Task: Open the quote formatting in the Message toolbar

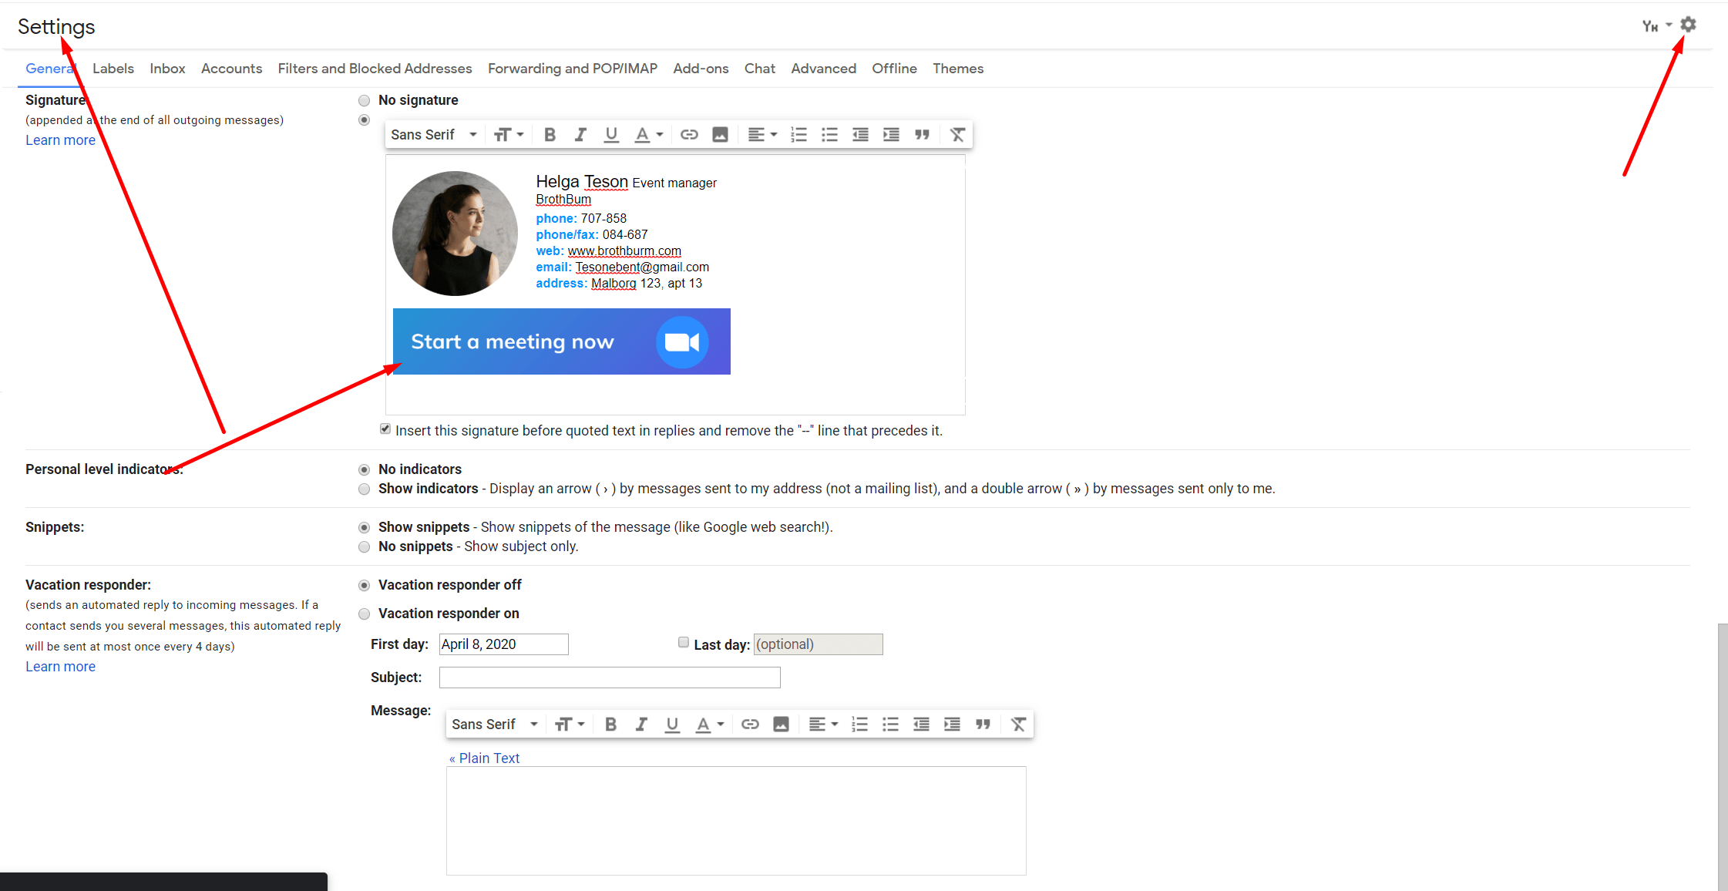Action: click(x=983, y=724)
